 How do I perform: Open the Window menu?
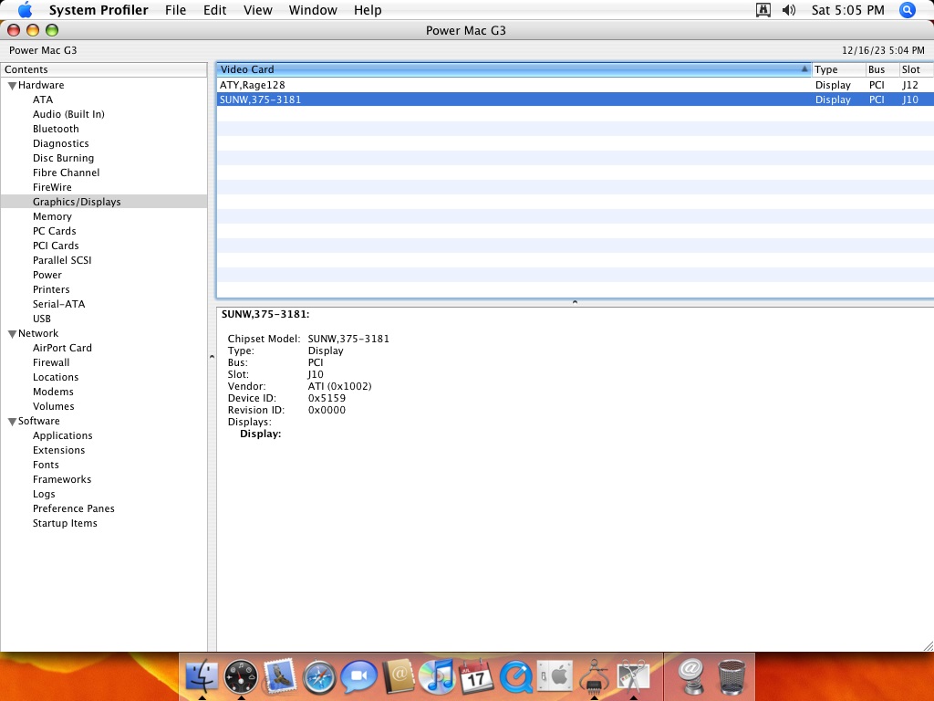(x=313, y=10)
